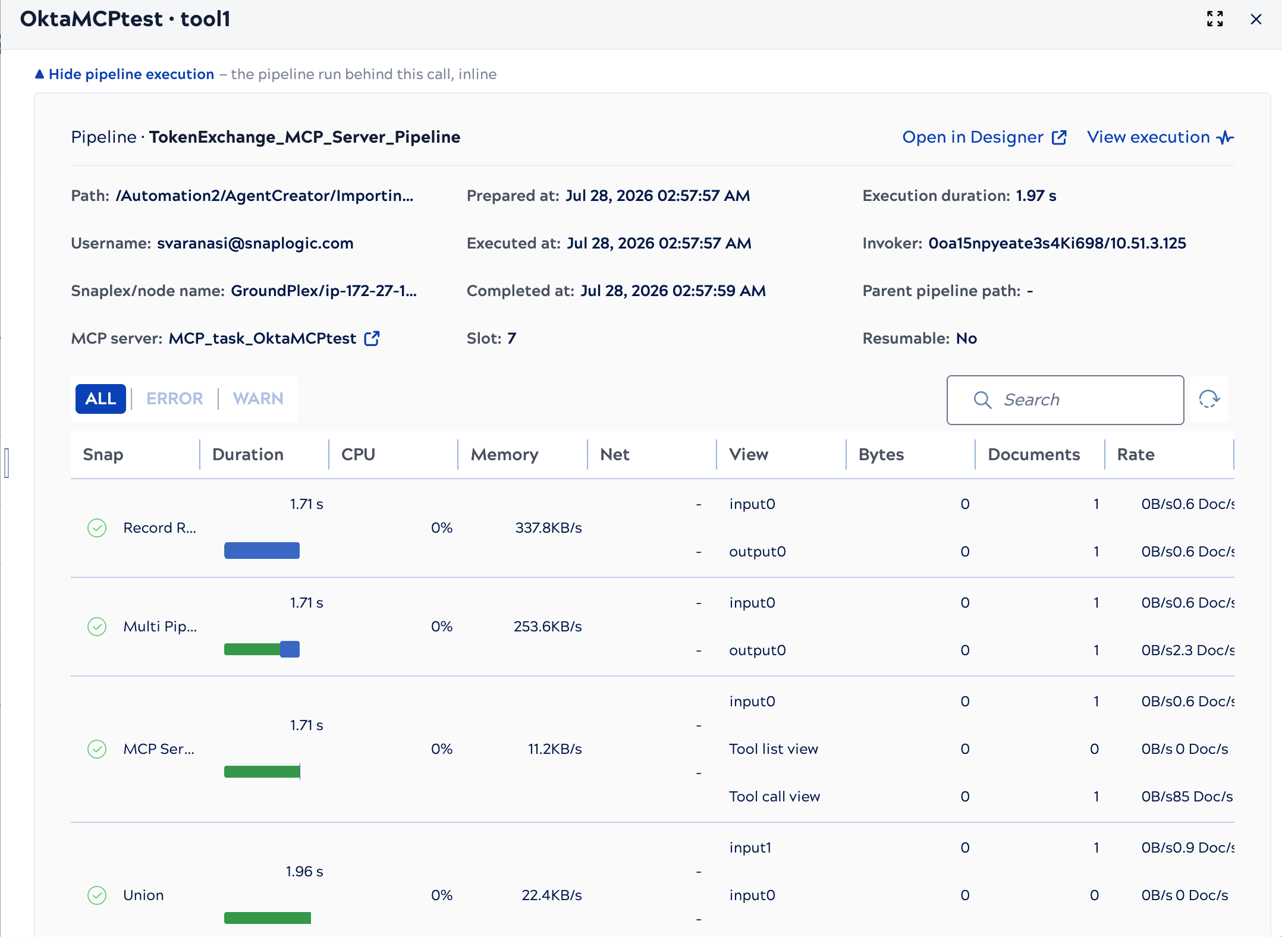1282x937 pixels.
Task: Click Union green duration bar
Action: pyautogui.click(x=268, y=918)
